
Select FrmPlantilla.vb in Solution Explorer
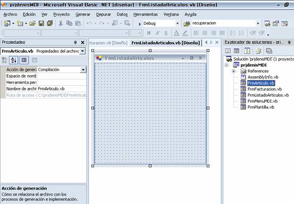(261, 107)
